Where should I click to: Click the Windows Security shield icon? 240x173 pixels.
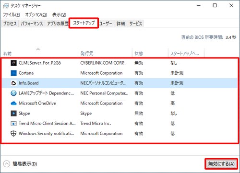13,134
